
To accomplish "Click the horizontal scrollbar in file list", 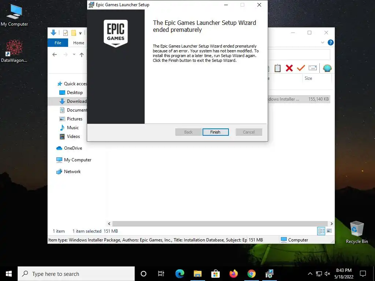I will pyautogui.click(x=220, y=224).
